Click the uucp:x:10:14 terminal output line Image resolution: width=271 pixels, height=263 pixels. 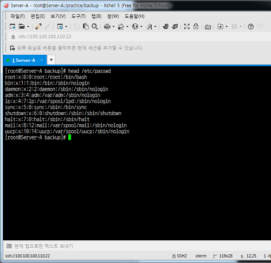(67, 131)
